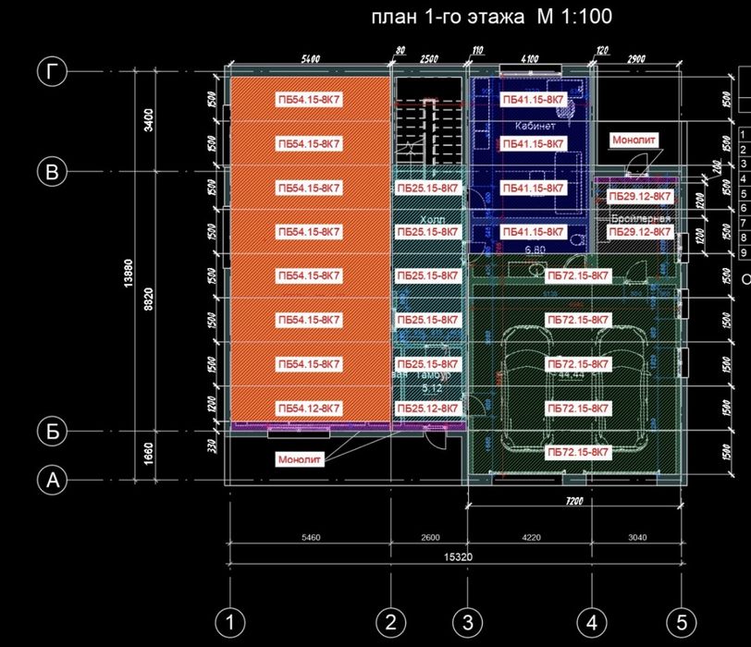
Task: Select the vertical dimension 1660
Action: (149, 453)
